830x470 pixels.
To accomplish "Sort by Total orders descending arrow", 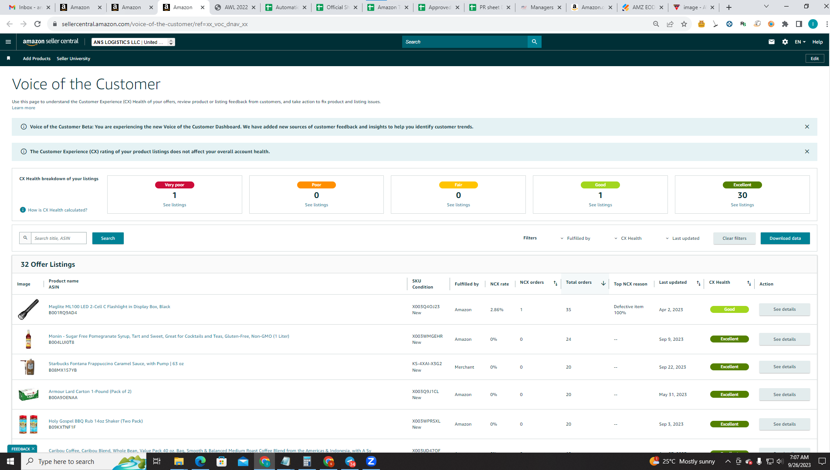I will pyautogui.click(x=603, y=283).
